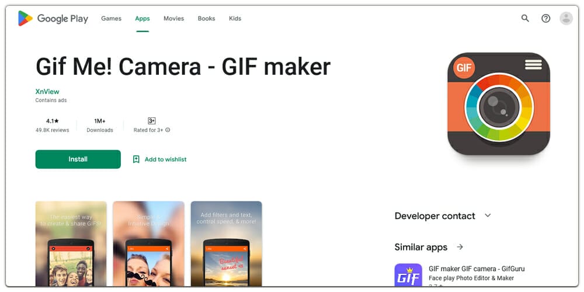Image resolution: width=584 pixels, height=292 pixels.
Task: Go to the Books tab
Action: (x=206, y=18)
